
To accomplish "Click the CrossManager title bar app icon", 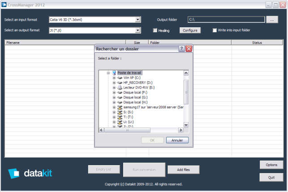I will tap(4, 4).
